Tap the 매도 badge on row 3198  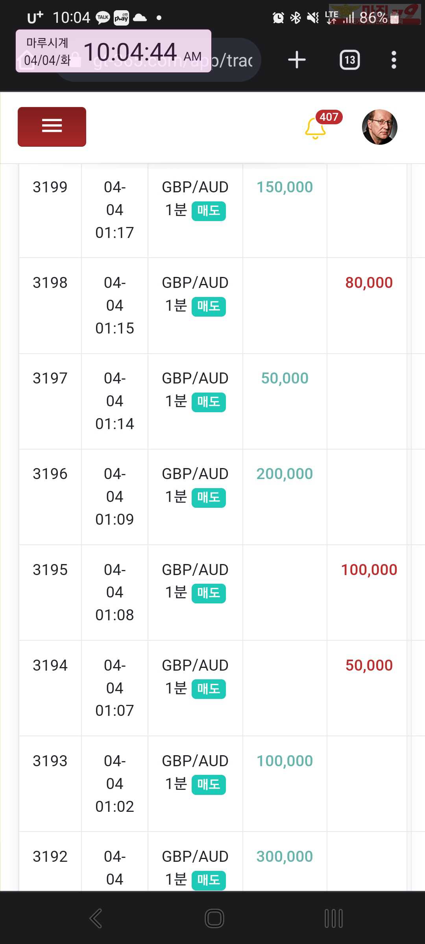coord(209,307)
